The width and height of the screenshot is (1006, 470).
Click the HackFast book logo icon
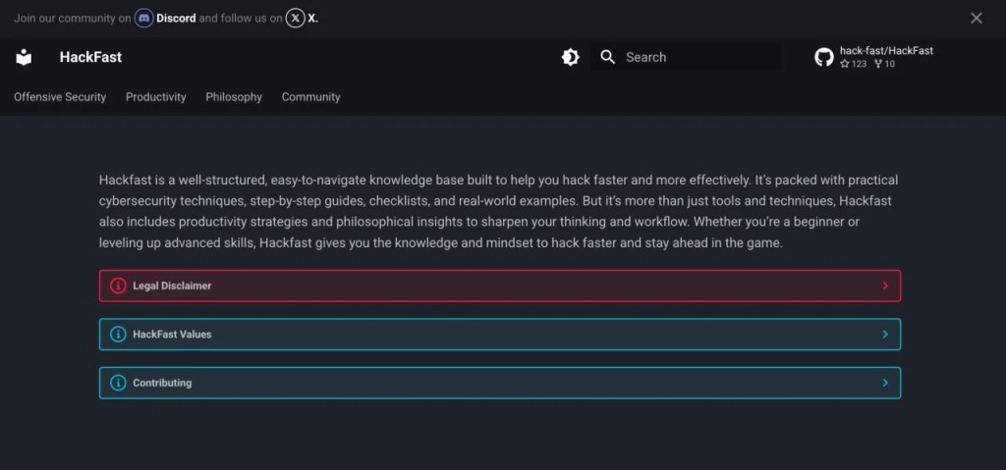[x=24, y=57]
